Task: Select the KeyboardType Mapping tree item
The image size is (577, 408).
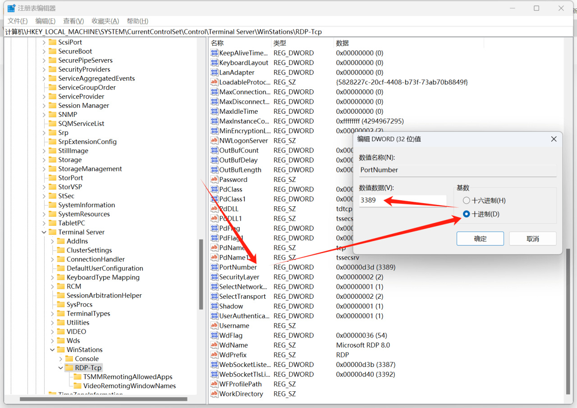Action: point(103,277)
